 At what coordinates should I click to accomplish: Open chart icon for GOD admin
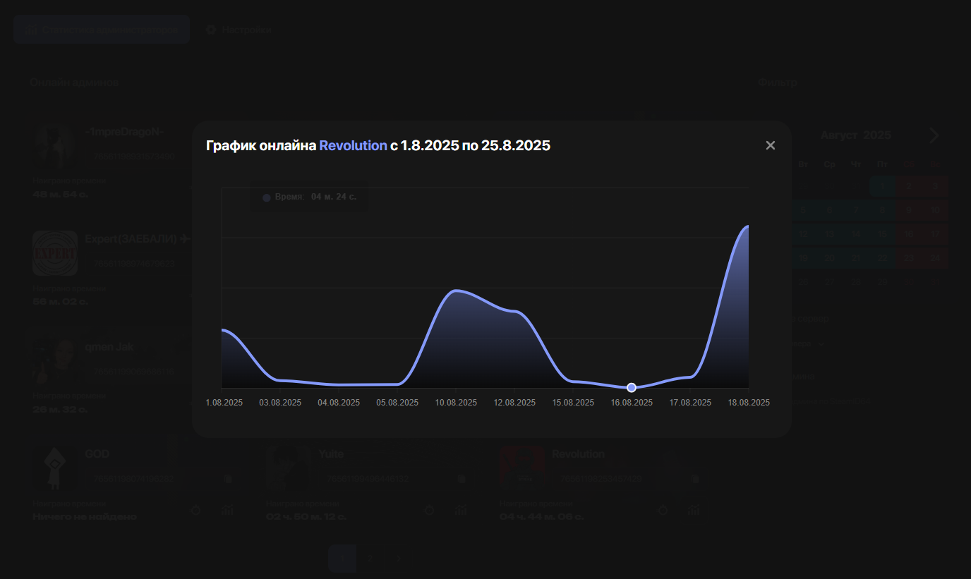(227, 510)
